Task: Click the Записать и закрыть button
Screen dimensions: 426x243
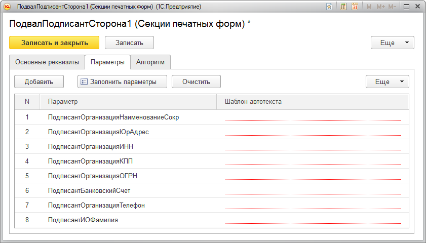Action: pyautogui.click(x=54, y=43)
